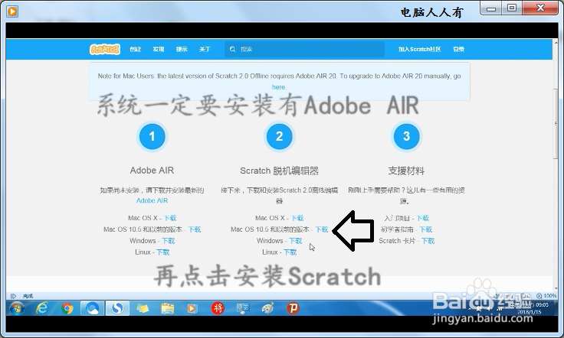Launch Internet Explorer from the taskbar
Image resolution: width=564 pixels, height=338 pixels.
(42, 308)
